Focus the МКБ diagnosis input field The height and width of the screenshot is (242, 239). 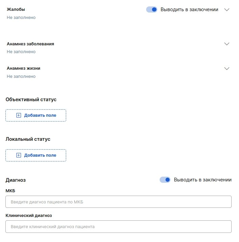tap(118, 202)
